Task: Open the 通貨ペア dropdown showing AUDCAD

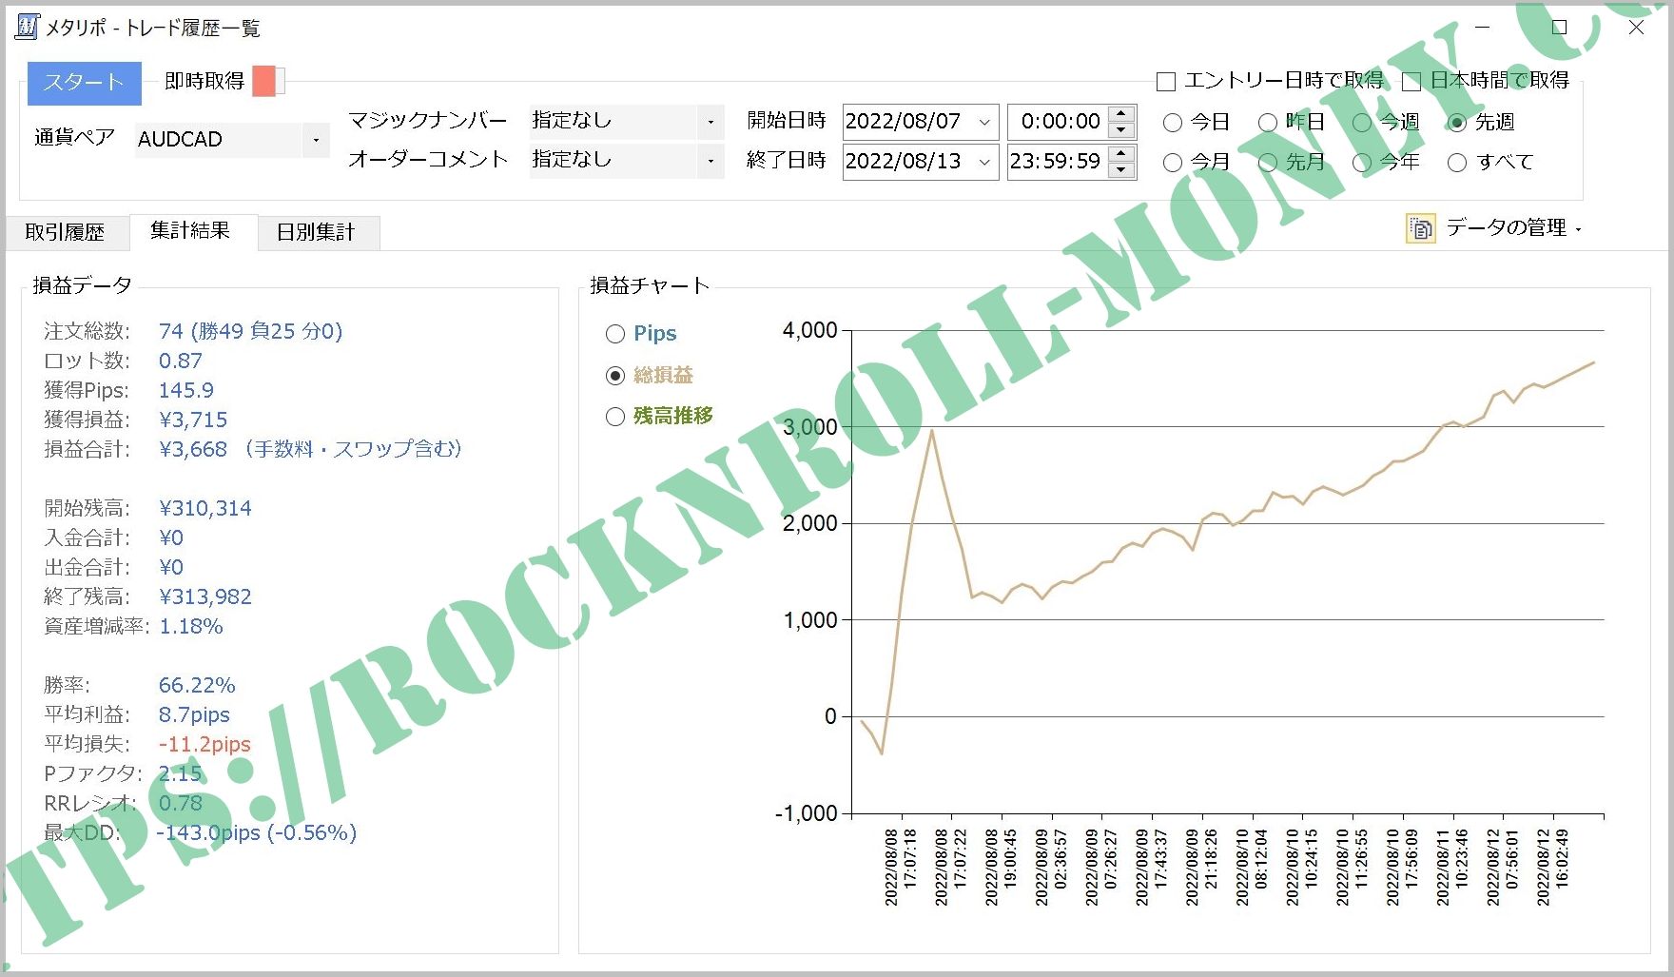Action: [x=315, y=140]
